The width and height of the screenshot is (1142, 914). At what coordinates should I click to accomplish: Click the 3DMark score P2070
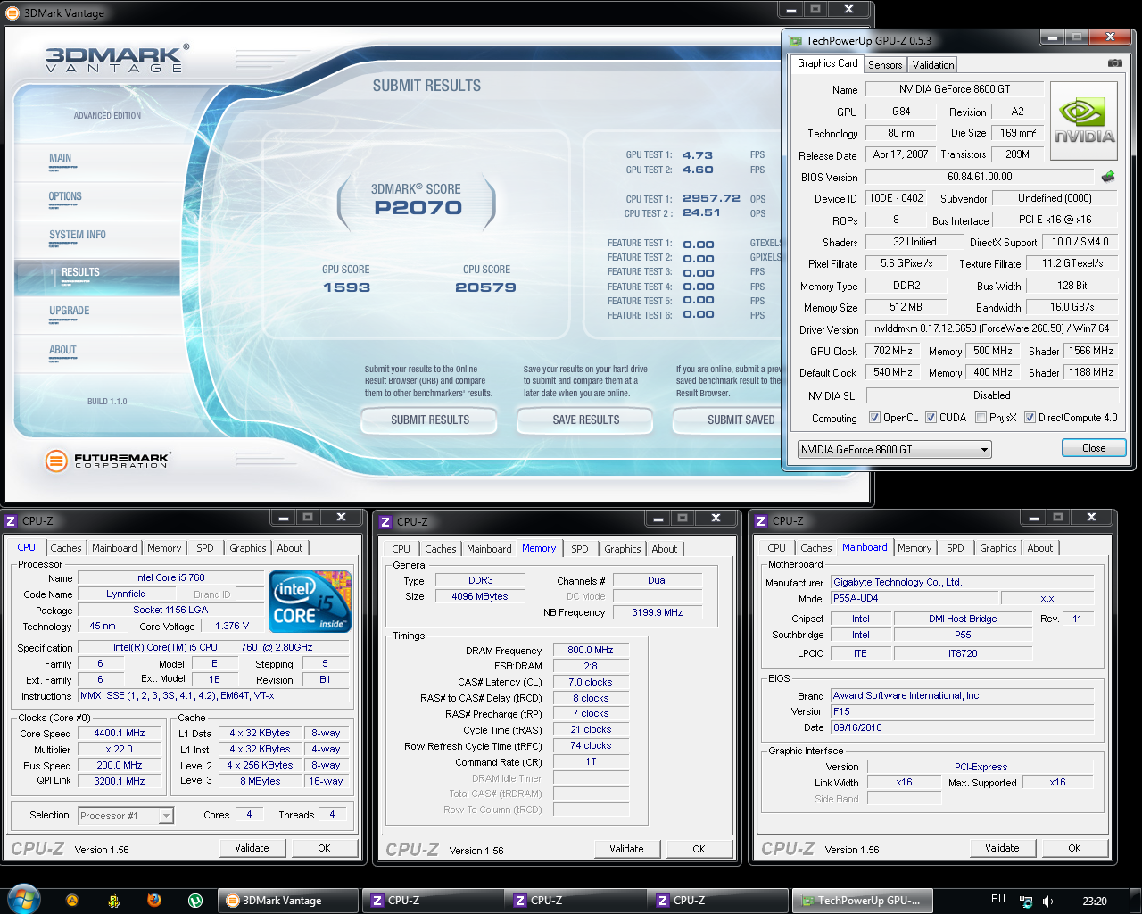pos(418,208)
